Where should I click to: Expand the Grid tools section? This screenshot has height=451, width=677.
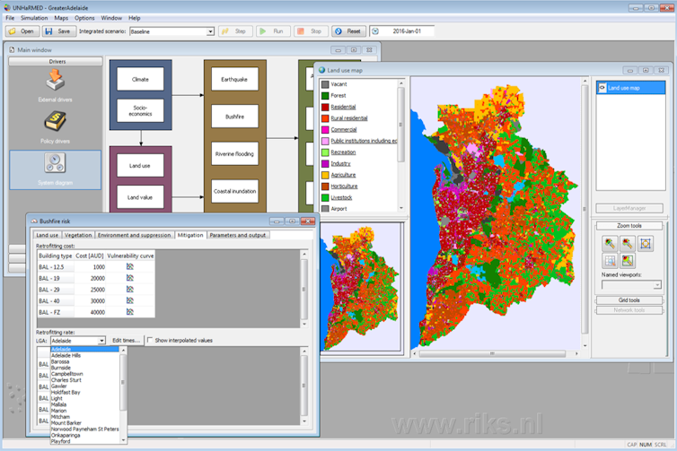pyautogui.click(x=629, y=300)
